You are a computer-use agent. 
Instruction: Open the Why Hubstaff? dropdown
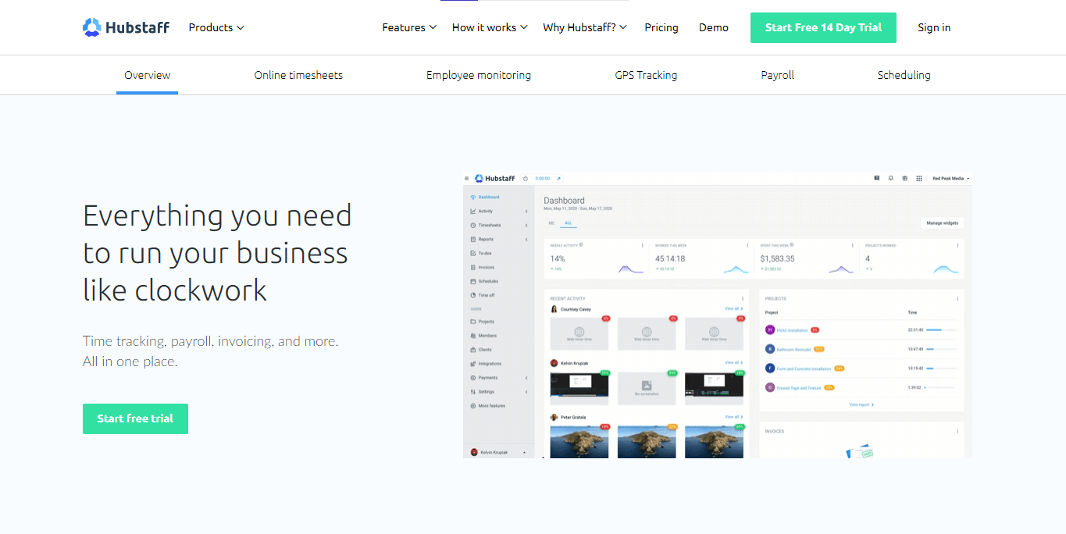585,27
